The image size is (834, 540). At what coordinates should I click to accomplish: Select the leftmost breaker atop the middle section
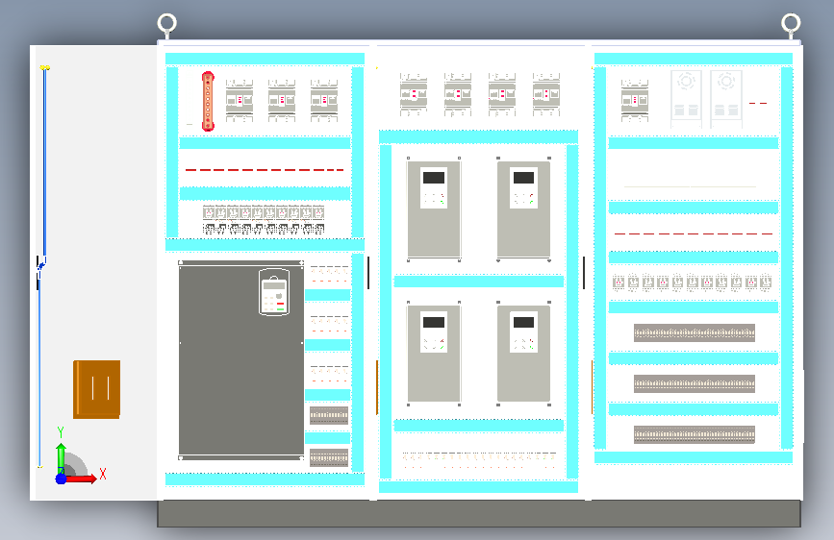tap(414, 94)
